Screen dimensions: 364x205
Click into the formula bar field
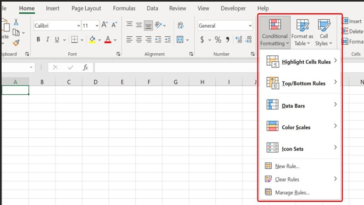176,68
